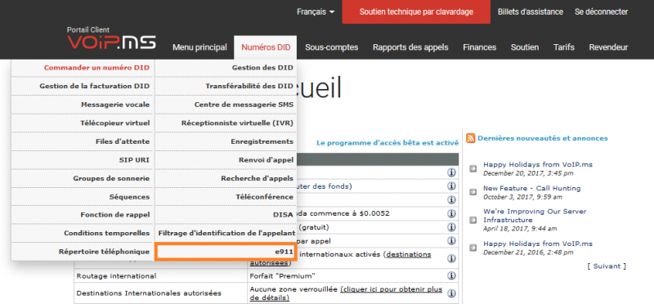Click info icon in Destinations Internationales autorisées row
This screenshot has width=654, height=304.
click(451, 293)
